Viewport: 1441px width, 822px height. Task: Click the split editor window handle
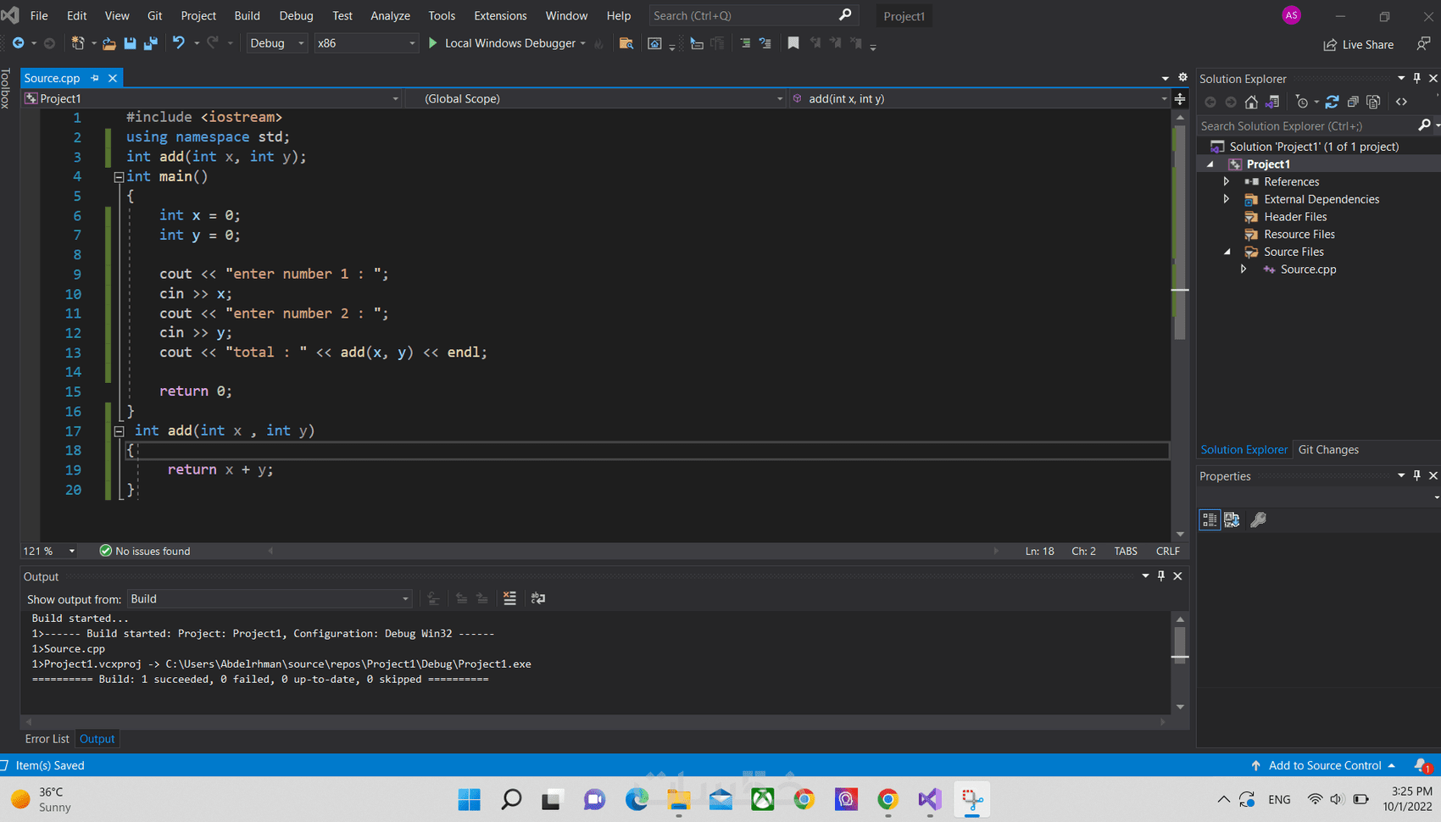(x=1180, y=99)
